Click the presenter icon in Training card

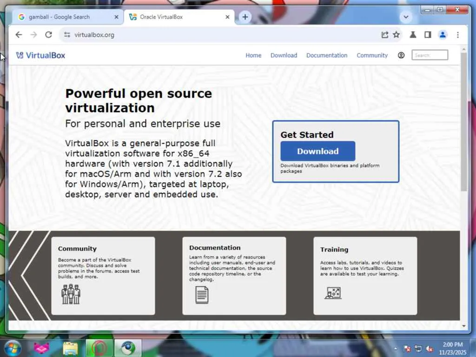pyautogui.click(x=333, y=293)
